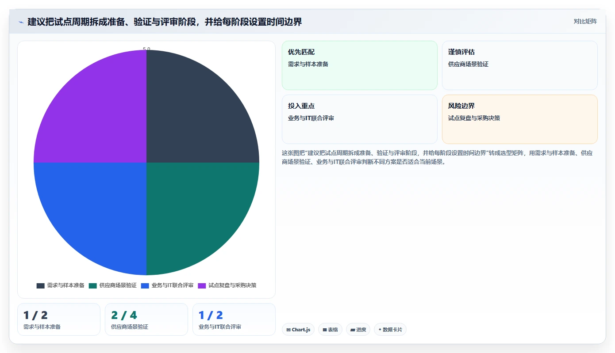
Task: Select the dark navy pie slice
Action: (x=195, y=115)
